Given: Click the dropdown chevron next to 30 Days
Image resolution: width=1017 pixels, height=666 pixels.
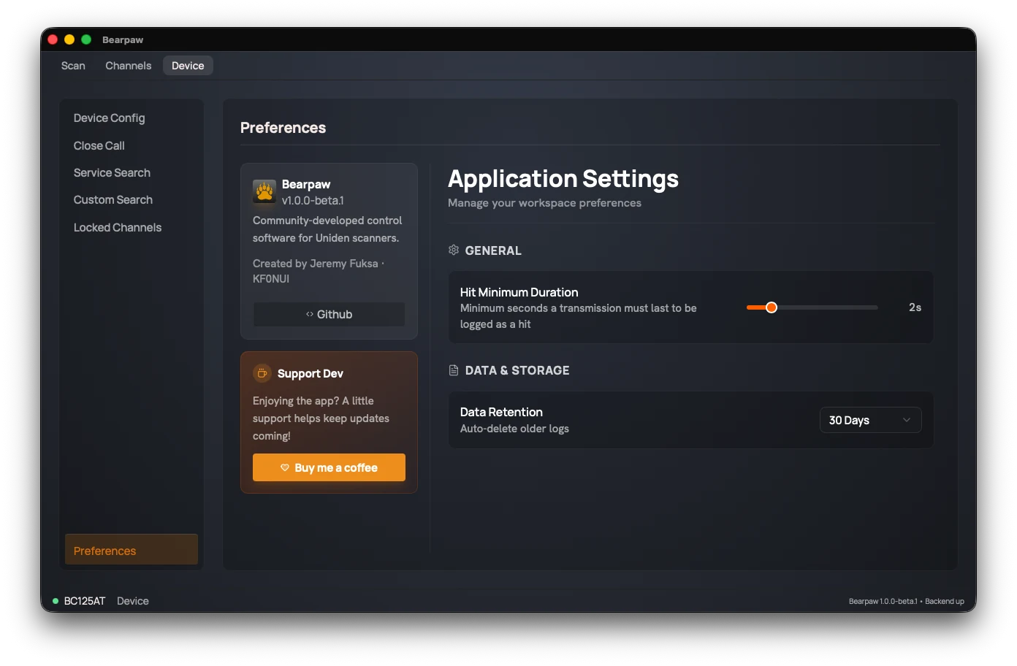Looking at the screenshot, I should coord(907,420).
